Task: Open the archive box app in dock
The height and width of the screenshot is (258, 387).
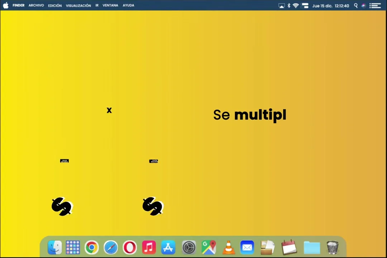Action: [268, 247]
